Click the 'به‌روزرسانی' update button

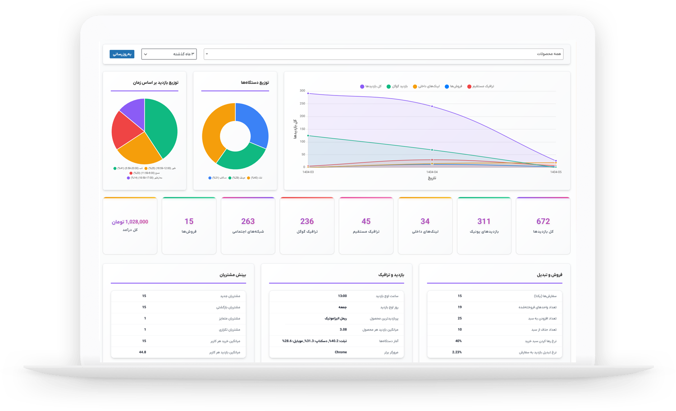[122, 54]
